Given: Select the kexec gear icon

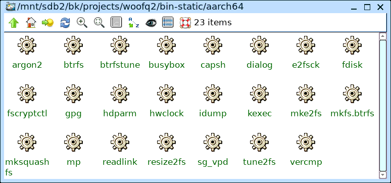Looking at the screenshot, I should click(259, 94).
